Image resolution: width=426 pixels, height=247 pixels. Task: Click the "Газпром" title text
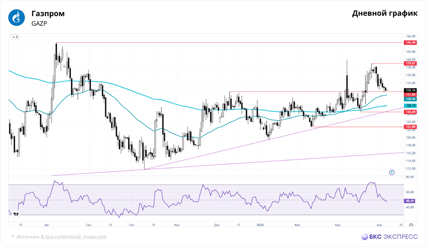coord(48,14)
